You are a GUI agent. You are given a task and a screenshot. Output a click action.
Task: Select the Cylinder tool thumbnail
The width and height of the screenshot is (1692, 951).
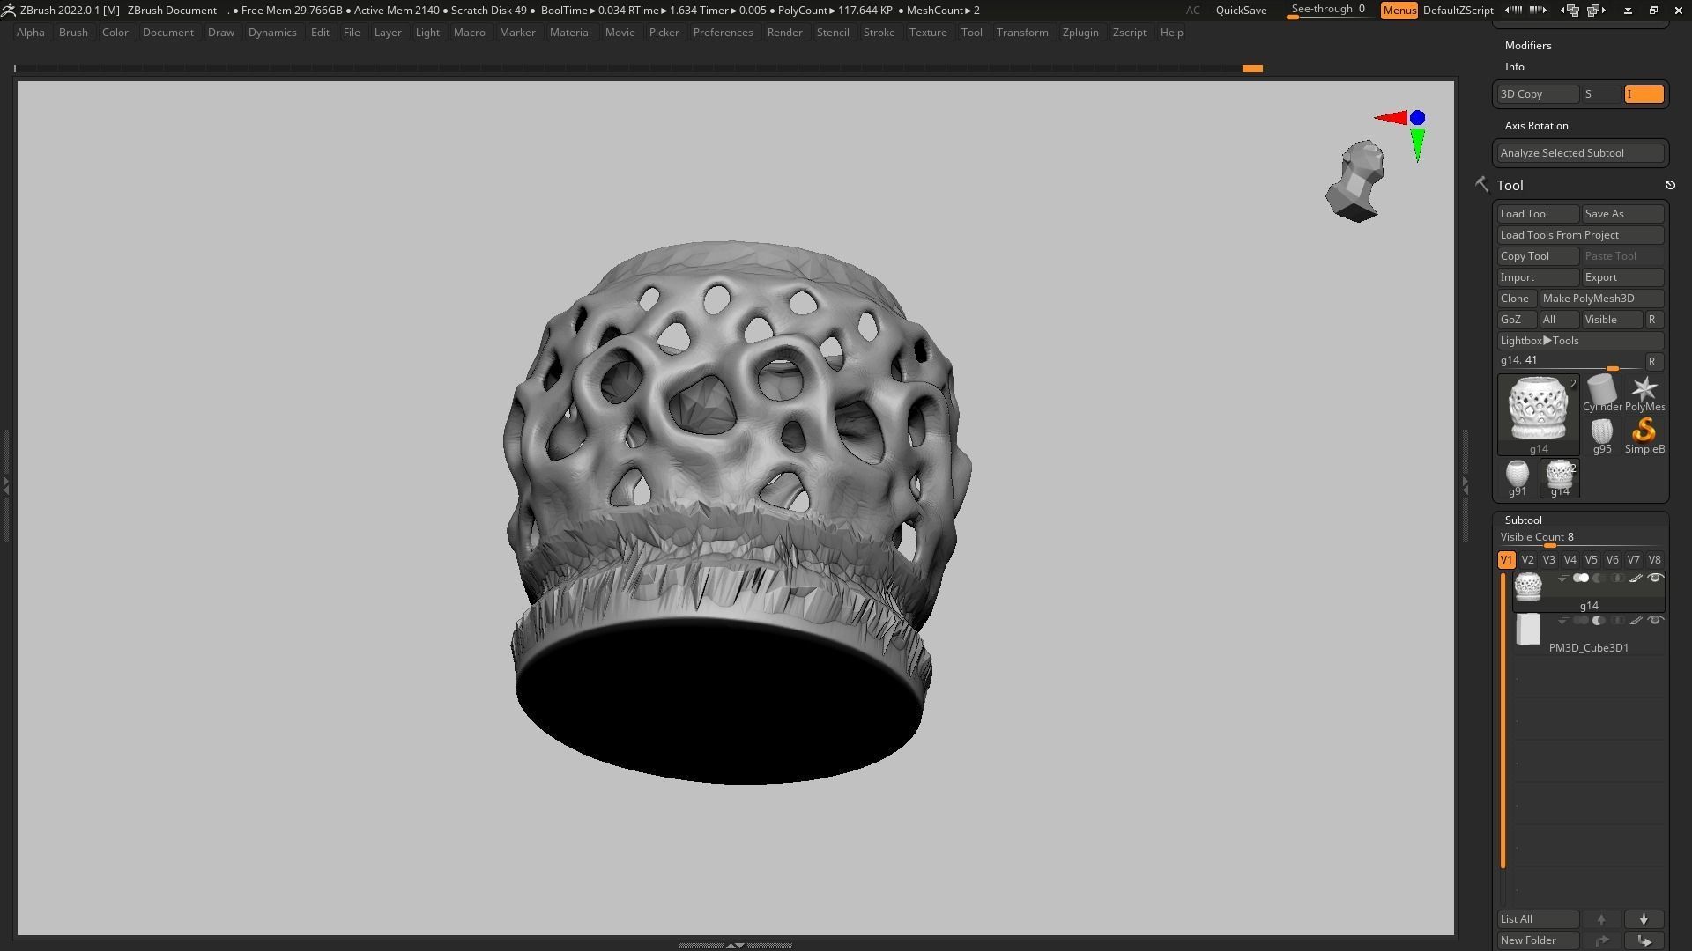1601,393
